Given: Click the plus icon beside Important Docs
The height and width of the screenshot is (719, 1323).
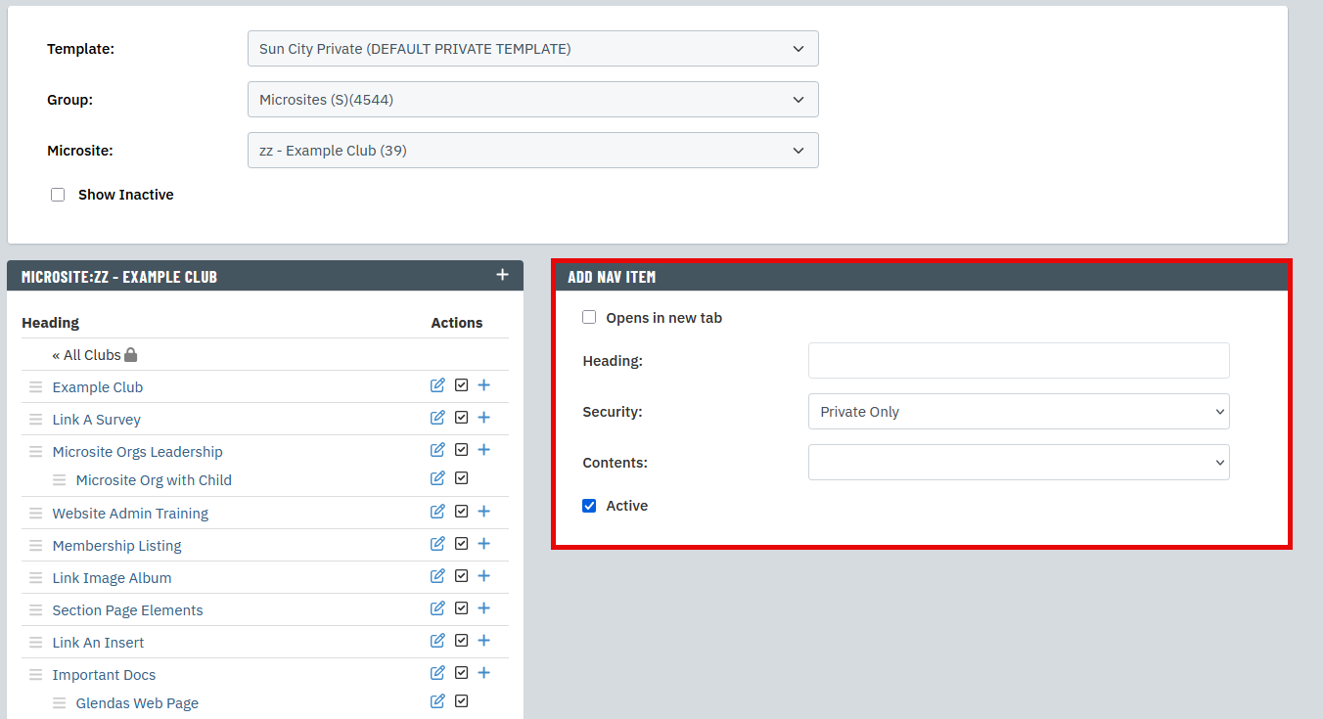Looking at the screenshot, I should (483, 673).
